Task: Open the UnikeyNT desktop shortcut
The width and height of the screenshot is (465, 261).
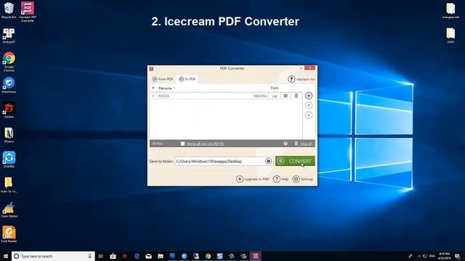Action: tap(9, 36)
